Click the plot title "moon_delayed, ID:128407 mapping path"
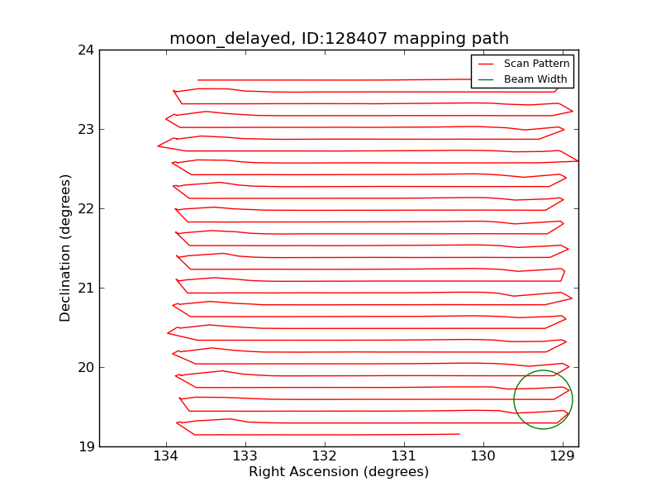 coord(339,38)
